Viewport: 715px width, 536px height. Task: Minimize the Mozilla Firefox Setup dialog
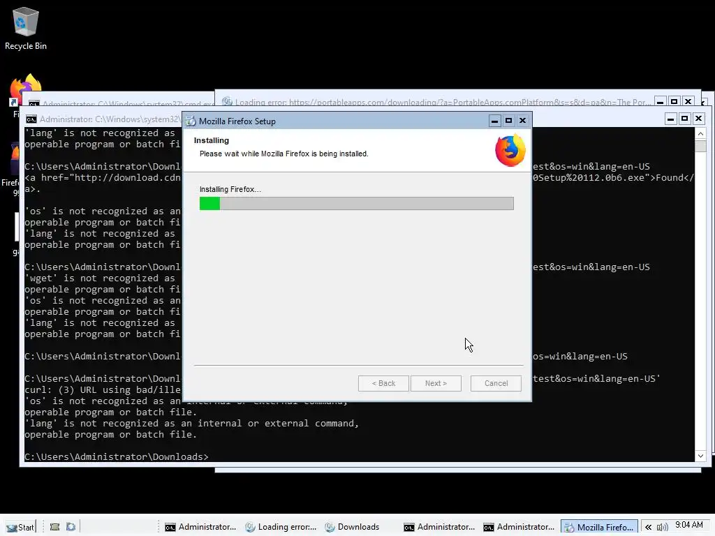pyautogui.click(x=494, y=120)
